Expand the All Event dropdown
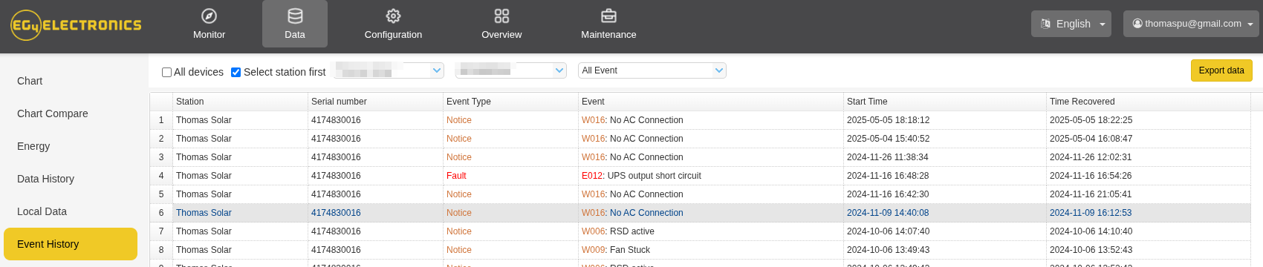Image resolution: width=1263 pixels, height=267 pixels. pos(652,70)
